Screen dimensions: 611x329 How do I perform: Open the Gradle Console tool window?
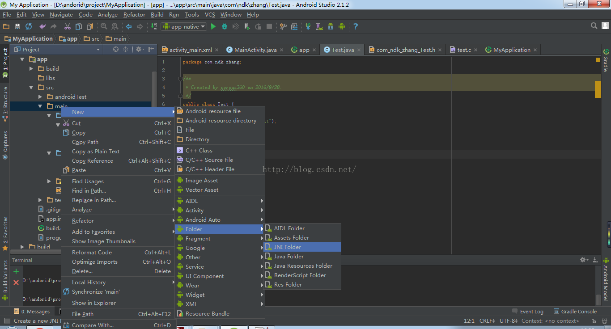(578, 312)
